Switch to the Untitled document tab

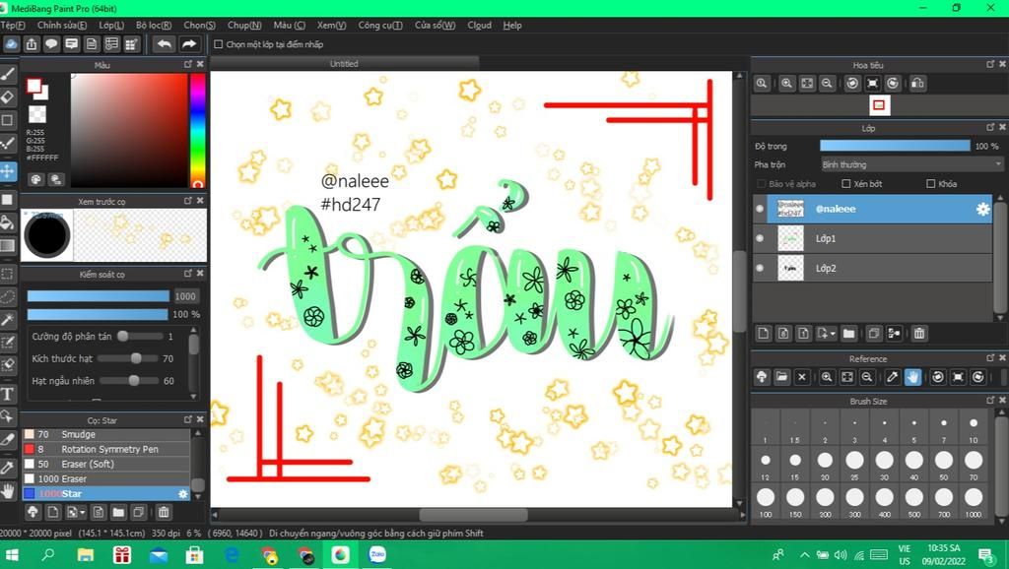pyautogui.click(x=344, y=64)
